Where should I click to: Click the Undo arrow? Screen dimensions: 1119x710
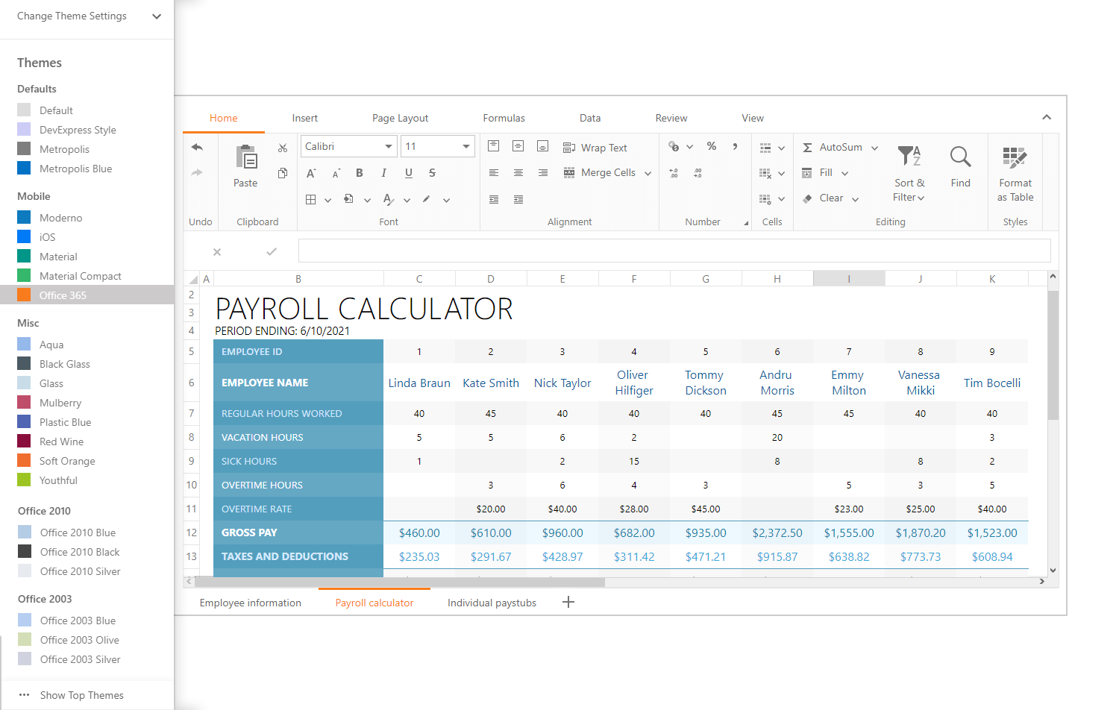click(198, 147)
